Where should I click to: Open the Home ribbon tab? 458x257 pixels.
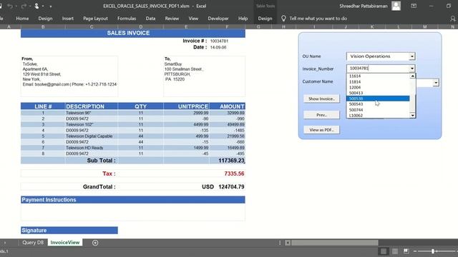[x=22, y=19]
